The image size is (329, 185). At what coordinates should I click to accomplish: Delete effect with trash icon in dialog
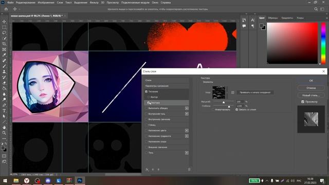pos(189,170)
